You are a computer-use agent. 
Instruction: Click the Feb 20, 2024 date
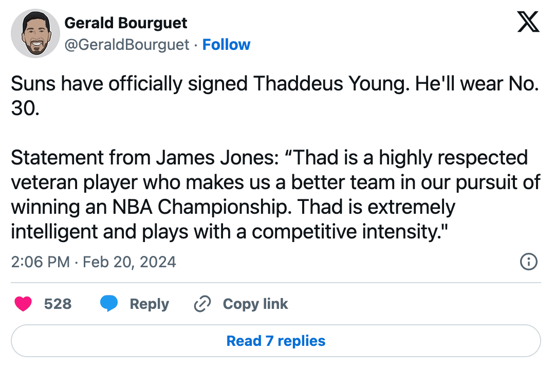point(130,262)
